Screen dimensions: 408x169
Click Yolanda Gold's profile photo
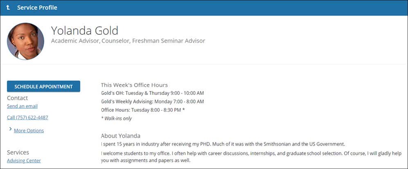point(25,41)
